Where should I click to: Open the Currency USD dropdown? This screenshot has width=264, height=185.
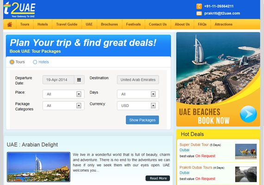[138, 105]
